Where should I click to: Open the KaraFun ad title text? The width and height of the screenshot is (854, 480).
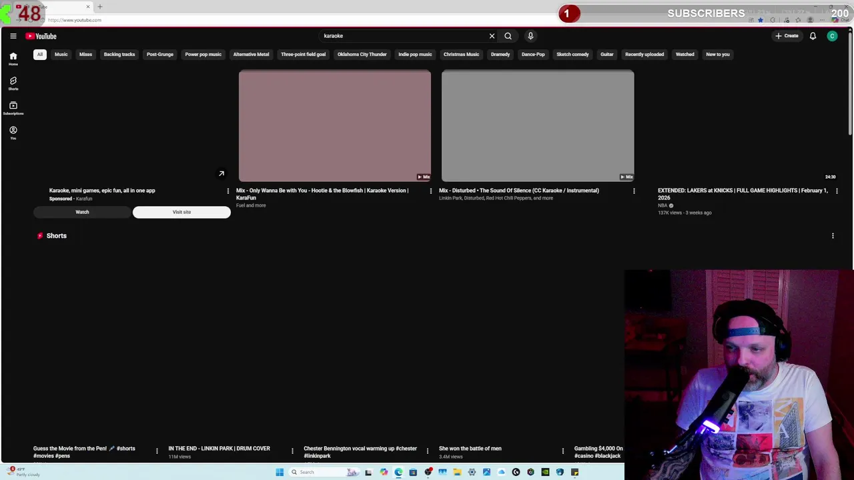point(102,191)
